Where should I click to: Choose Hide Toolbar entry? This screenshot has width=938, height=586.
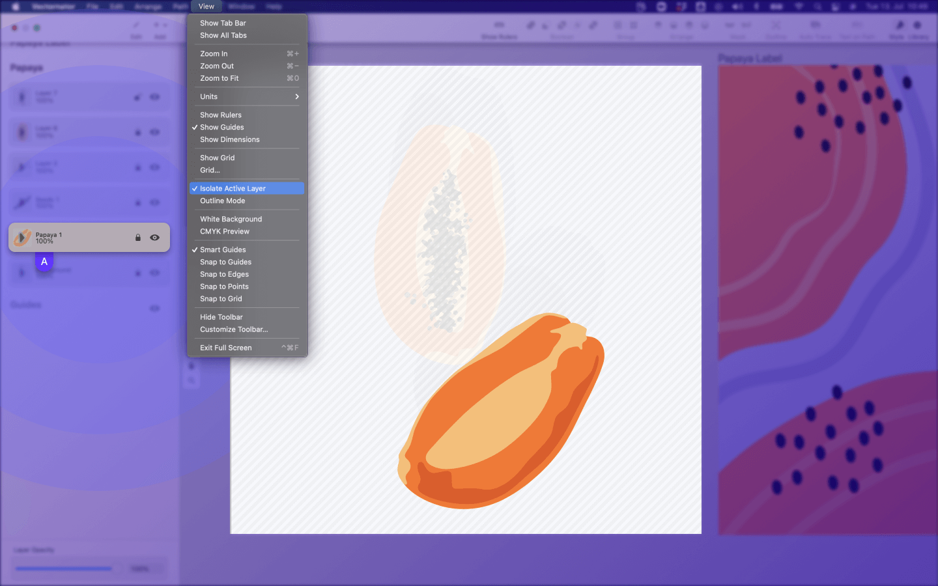point(247,317)
